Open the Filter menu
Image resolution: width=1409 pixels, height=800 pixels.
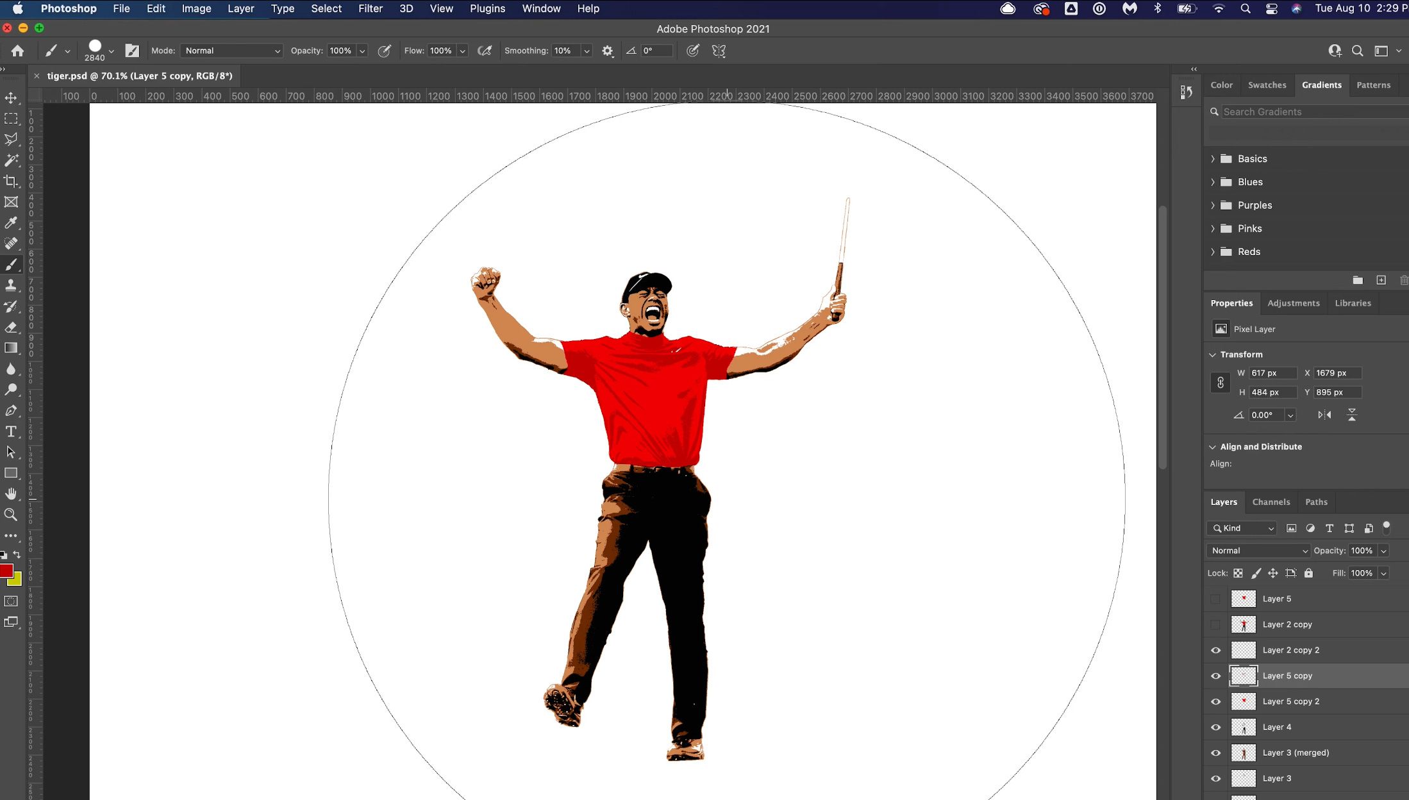371,8
